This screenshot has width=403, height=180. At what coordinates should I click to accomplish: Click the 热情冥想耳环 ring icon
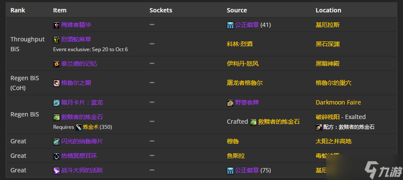[56, 156]
